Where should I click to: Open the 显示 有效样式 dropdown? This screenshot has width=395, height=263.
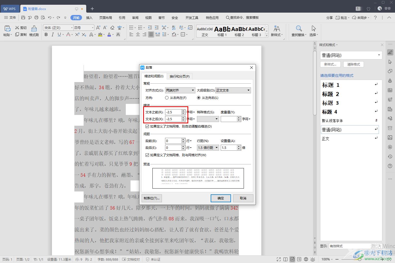(x=355, y=246)
